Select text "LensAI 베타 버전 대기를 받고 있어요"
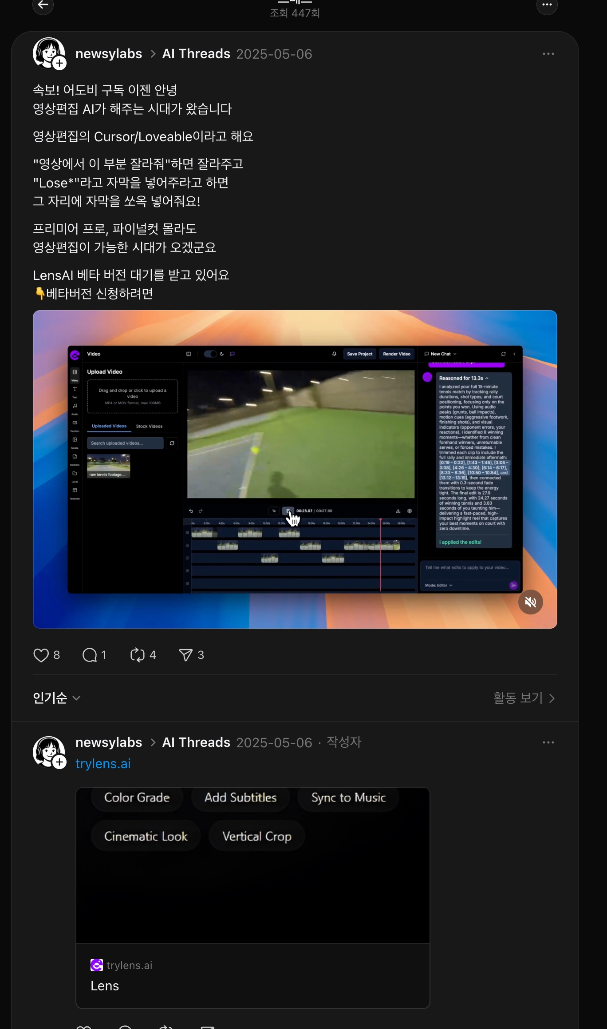Screen dimensions: 607x1029 [x=131, y=275]
